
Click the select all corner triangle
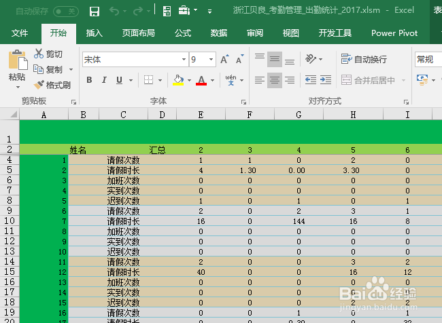click(x=13, y=114)
